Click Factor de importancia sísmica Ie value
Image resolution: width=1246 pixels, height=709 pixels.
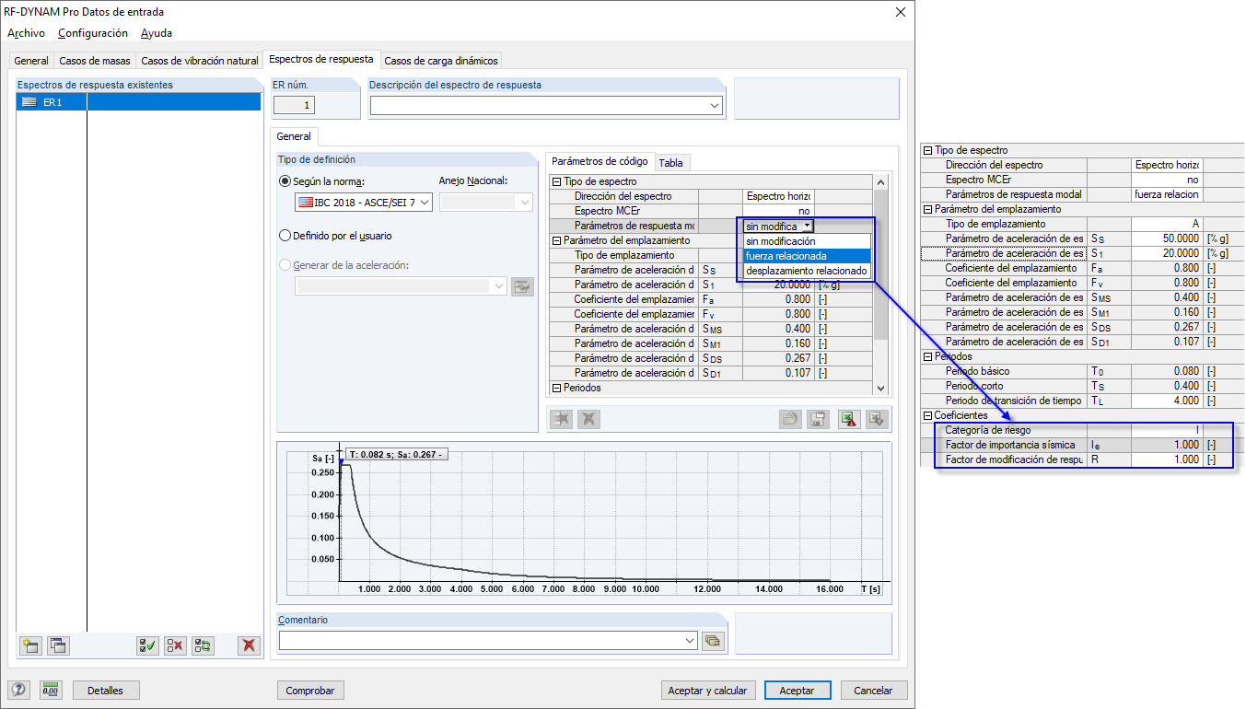1167,445
